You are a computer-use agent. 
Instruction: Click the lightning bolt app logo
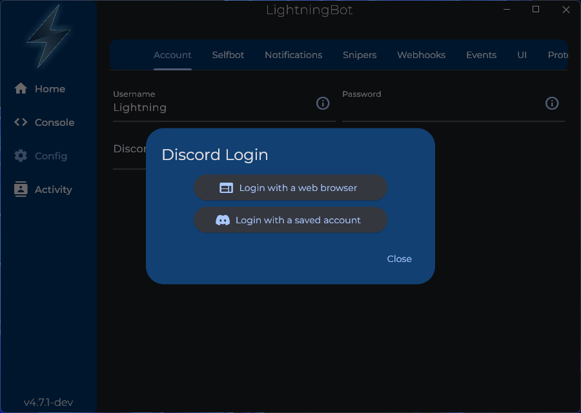[x=48, y=37]
